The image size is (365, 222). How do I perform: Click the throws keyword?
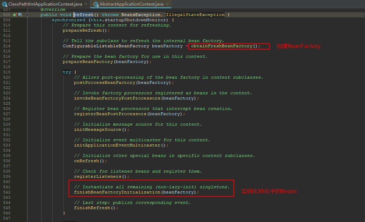pyautogui.click(x=110, y=15)
